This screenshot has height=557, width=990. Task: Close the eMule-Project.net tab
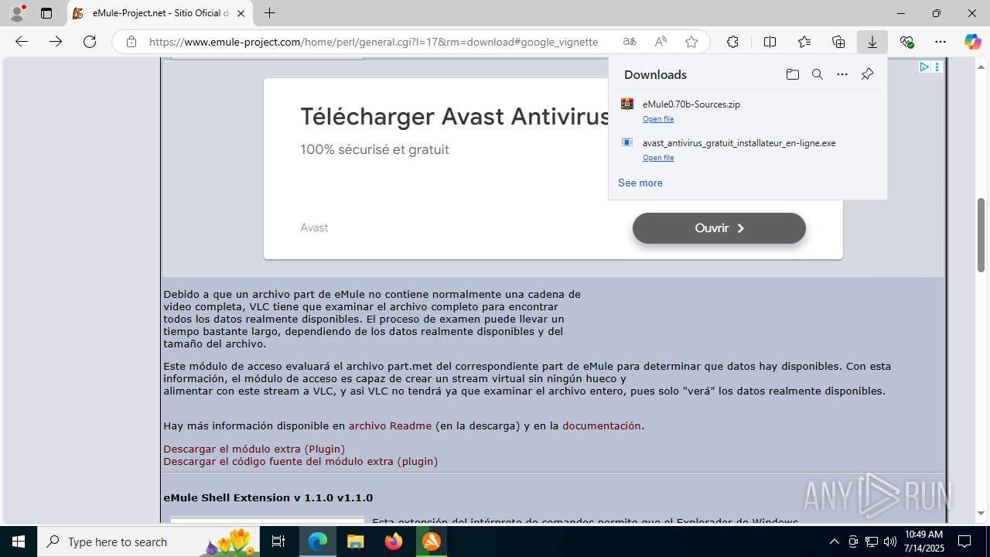pos(241,13)
